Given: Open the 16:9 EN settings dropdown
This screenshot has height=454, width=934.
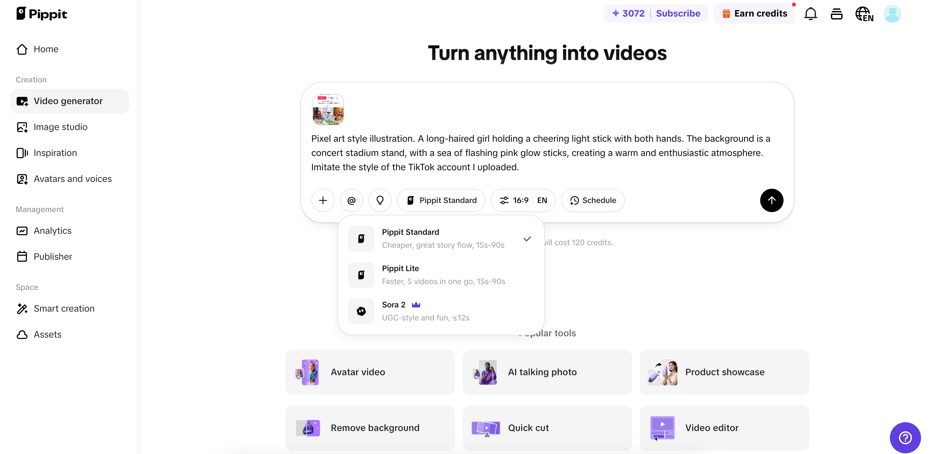Looking at the screenshot, I should [x=522, y=200].
